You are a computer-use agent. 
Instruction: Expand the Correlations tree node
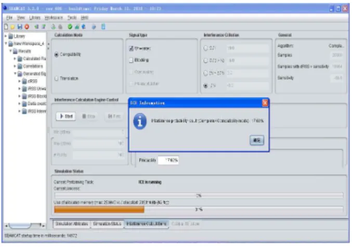click(x=15, y=66)
